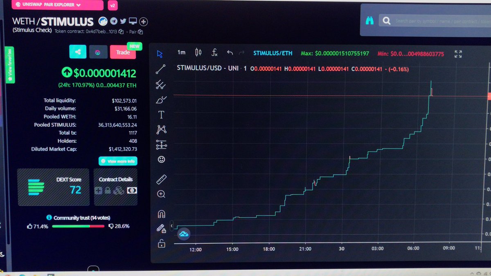491x276 pixels.
Task: Click the Community trust info icon
Action: click(49, 218)
